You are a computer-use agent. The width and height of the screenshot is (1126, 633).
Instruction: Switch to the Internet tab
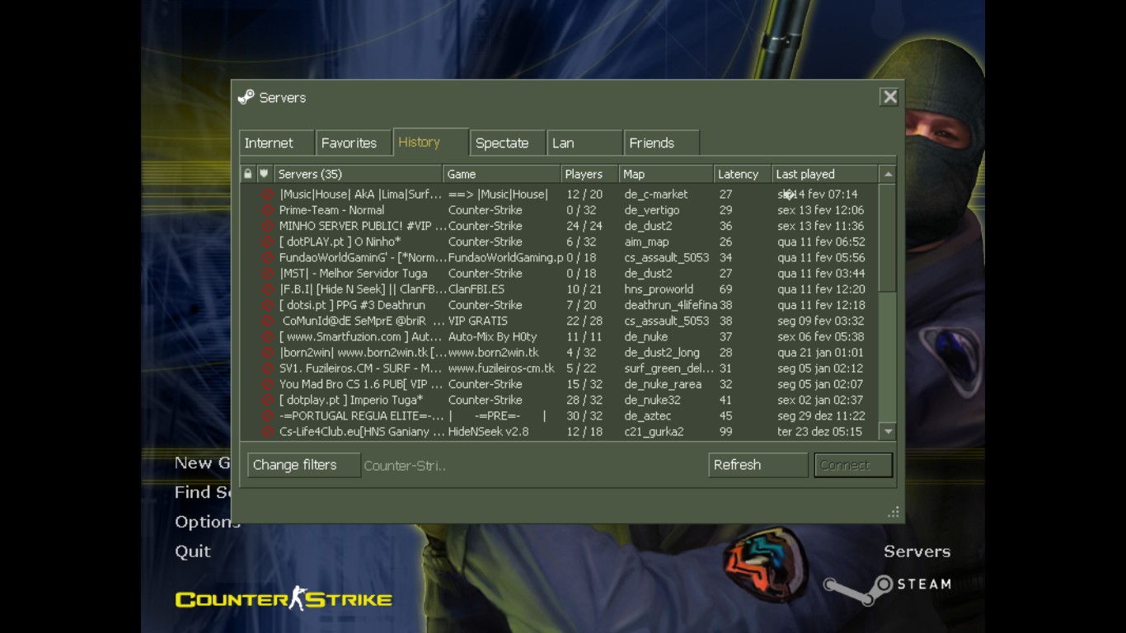point(277,143)
